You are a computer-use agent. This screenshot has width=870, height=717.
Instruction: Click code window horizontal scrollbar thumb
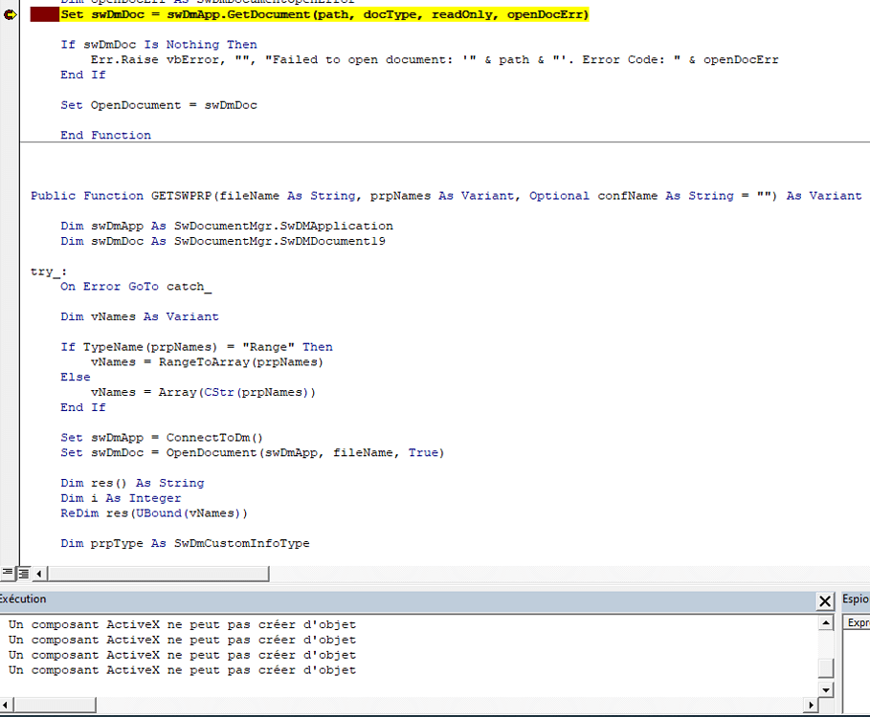tap(158, 574)
